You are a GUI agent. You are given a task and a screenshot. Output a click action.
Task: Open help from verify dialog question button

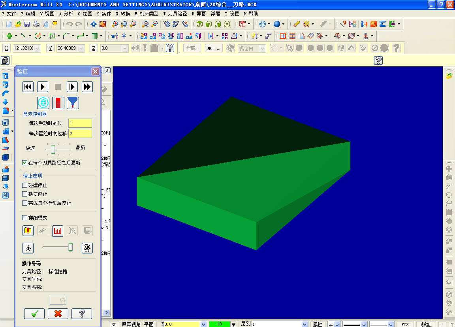[81, 314]
